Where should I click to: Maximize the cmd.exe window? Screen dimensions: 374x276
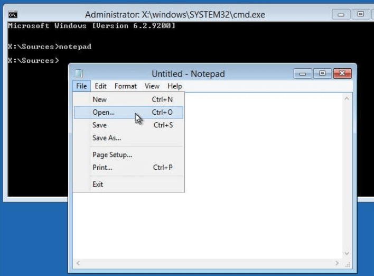(361, 15)
